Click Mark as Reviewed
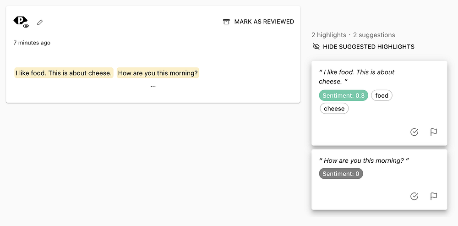Image resolution: width=458 pixels, height=226 pixels. 264,22
